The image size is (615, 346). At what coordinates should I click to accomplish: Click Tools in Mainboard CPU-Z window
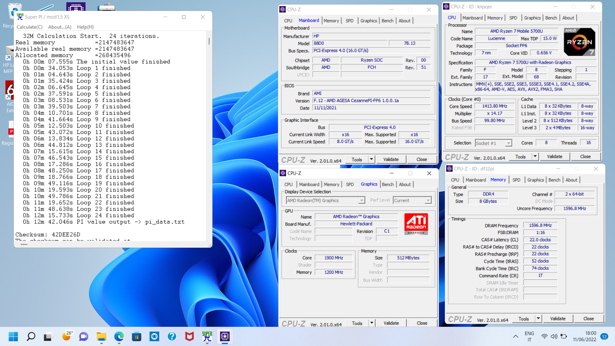point(357,160)
